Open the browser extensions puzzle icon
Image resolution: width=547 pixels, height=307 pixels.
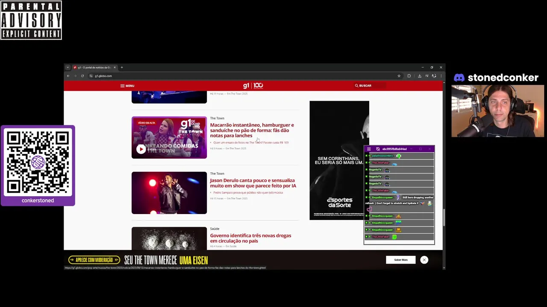[409, 76]
